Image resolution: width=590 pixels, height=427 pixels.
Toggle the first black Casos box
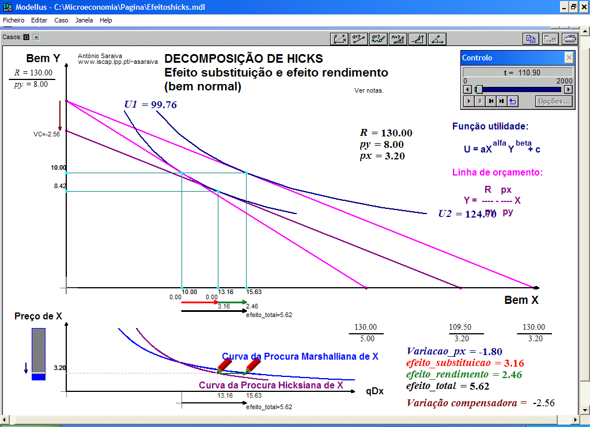tap(27, 37)
